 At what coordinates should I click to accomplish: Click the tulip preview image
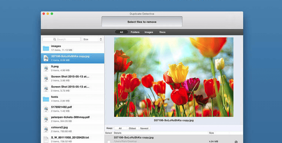point(174,77)
